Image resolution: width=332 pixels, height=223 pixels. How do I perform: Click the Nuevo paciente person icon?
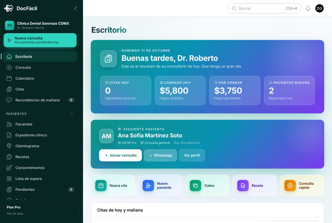pos(148,186)
